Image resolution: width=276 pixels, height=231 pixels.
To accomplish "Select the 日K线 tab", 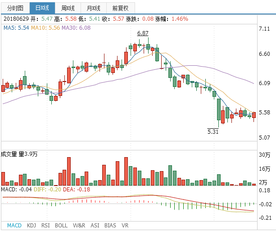I will [x=42, y=8].
